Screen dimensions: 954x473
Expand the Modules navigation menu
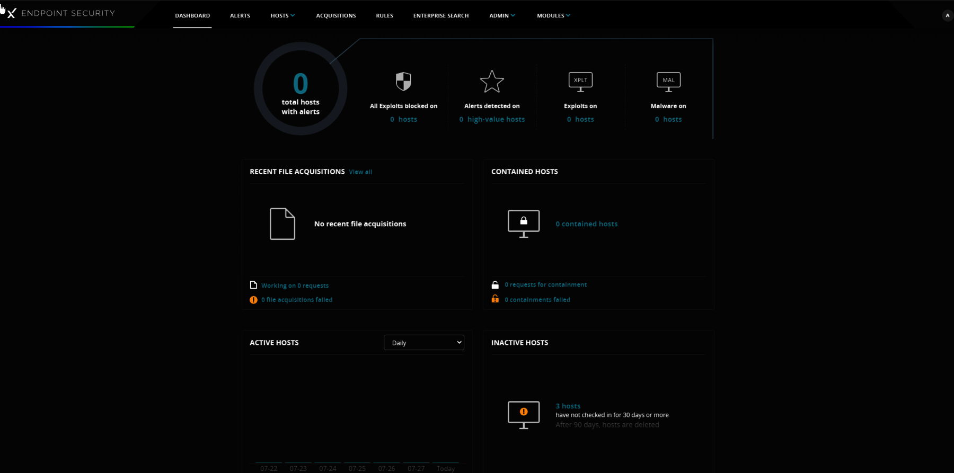pos(553,15)
